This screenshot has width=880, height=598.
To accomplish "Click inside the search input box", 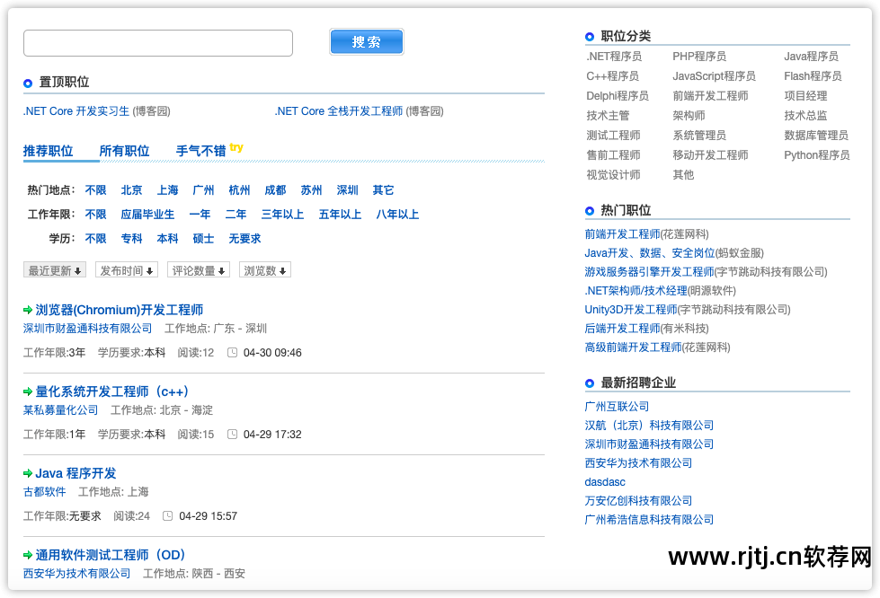I will (x=157, y=42).
